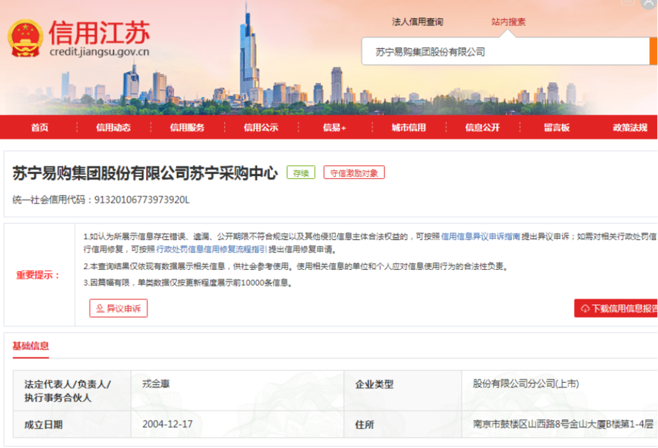
Task: Click the legal representative value 戎金惠
Action: tap(156, 384)
